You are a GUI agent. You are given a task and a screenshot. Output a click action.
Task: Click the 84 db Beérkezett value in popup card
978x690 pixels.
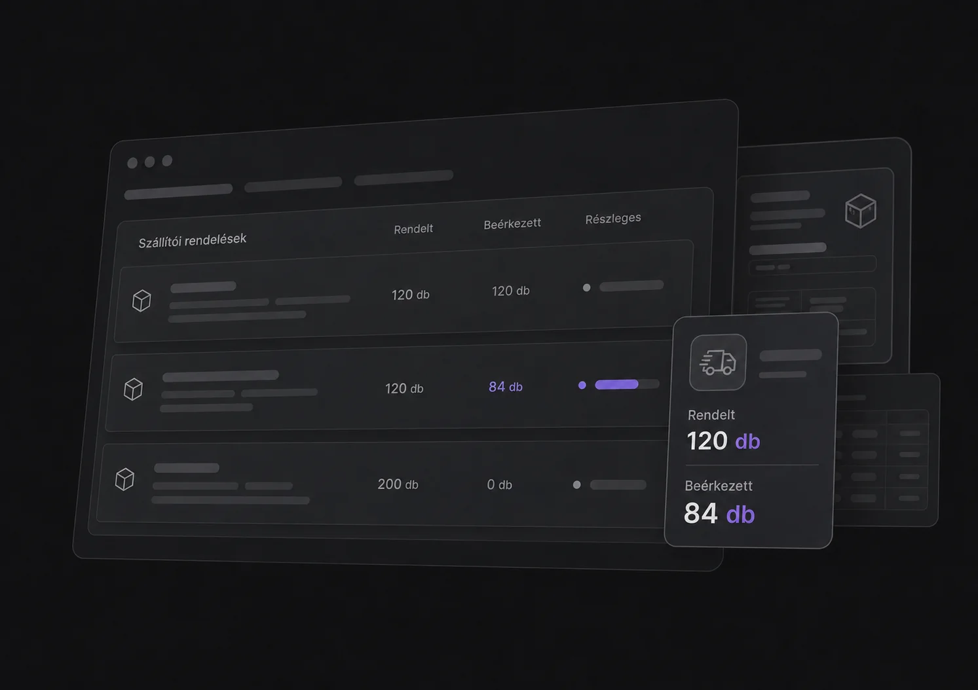tap(719, 513)
